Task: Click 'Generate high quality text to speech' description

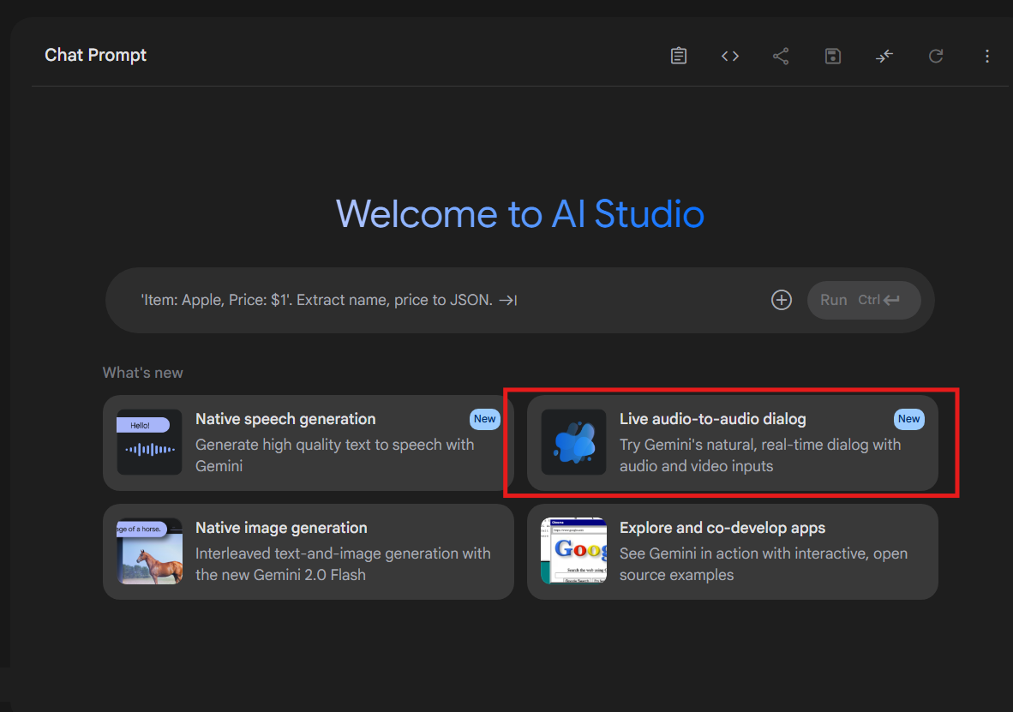Action: (x=334, y=456)
